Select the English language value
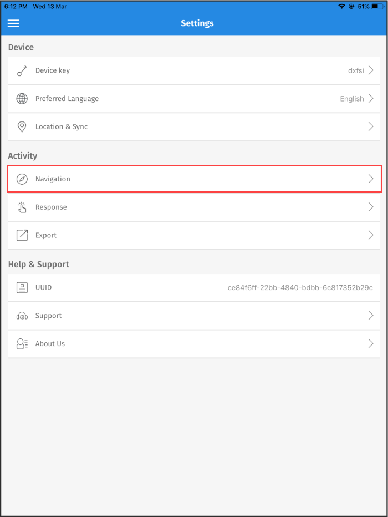The height and width of the screenshot is (517, 388). click(351, 98)
